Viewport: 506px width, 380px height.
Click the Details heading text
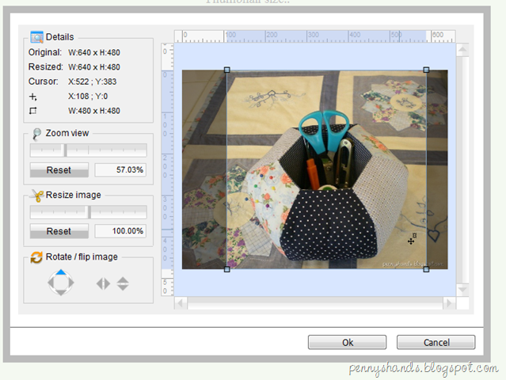pos(59,37)
